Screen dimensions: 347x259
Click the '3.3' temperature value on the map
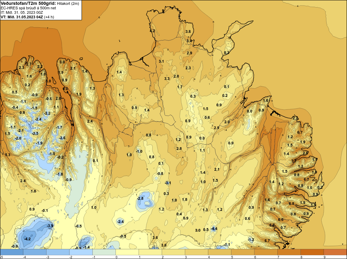pos(167,79)
